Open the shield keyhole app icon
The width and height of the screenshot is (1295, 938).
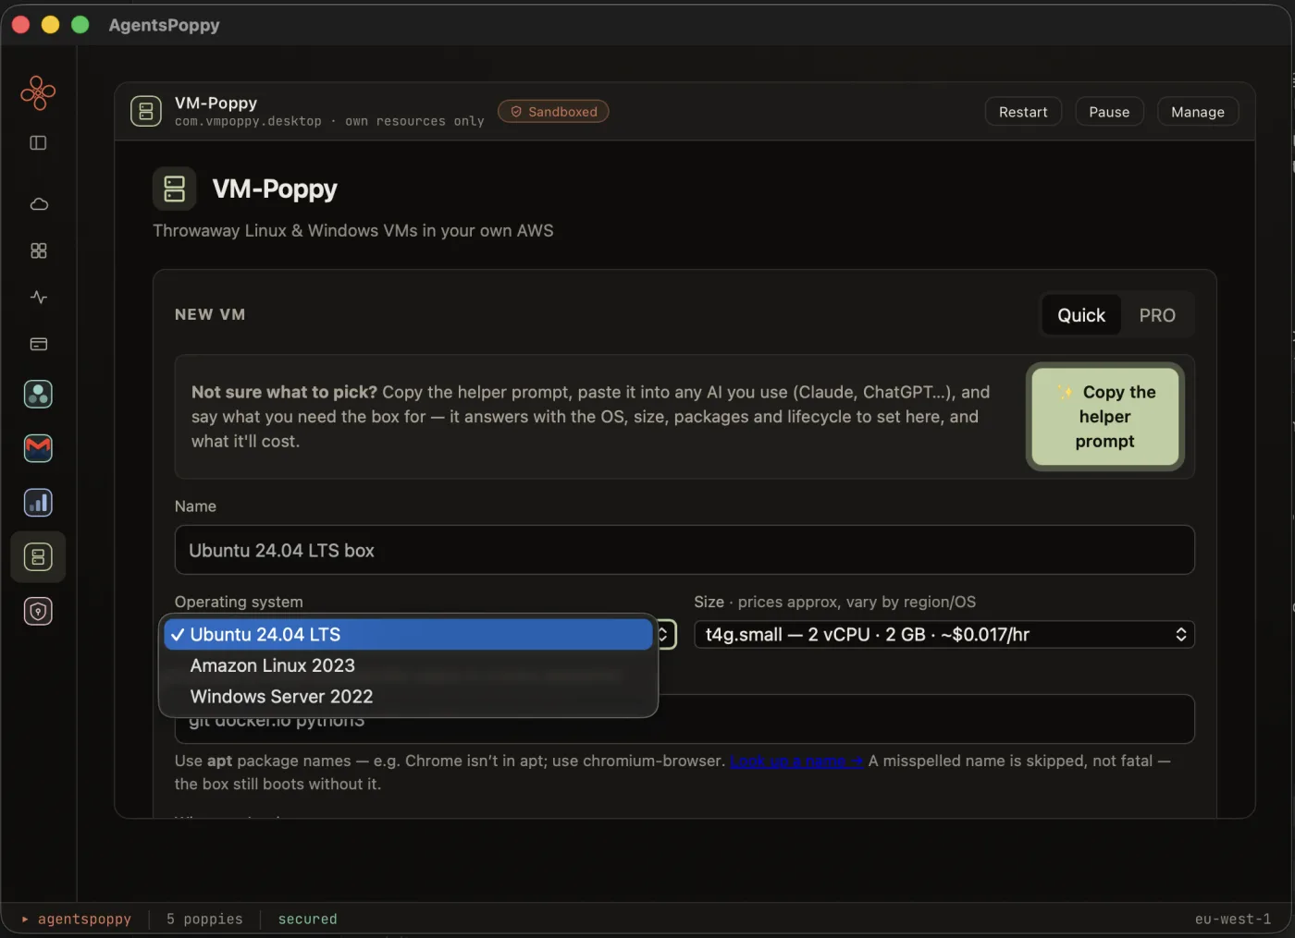[x=38, y=611]
